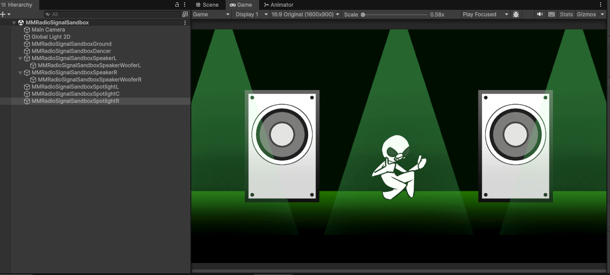Open the Display 1 dropdown
Image resolution: width=610 pixels, height=275 pixels.
251,14
